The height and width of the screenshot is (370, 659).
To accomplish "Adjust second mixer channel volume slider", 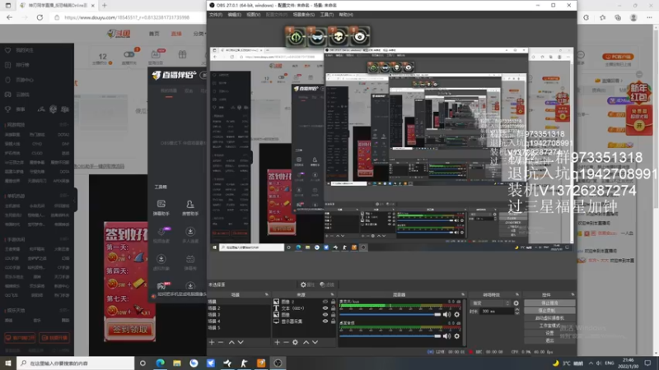I will (390, 335).
